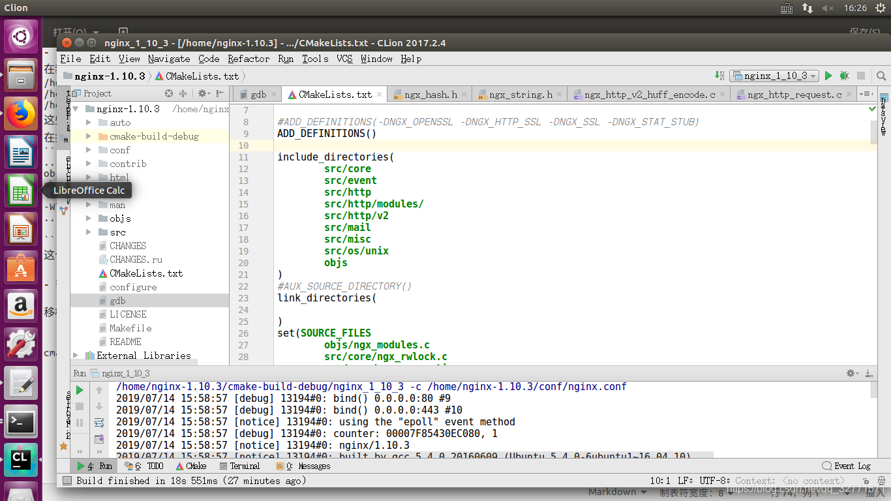Viewport: 891px width, 501px height.
Task: Click the editor vertical scrollbar thumb
Action: [873, 132]
